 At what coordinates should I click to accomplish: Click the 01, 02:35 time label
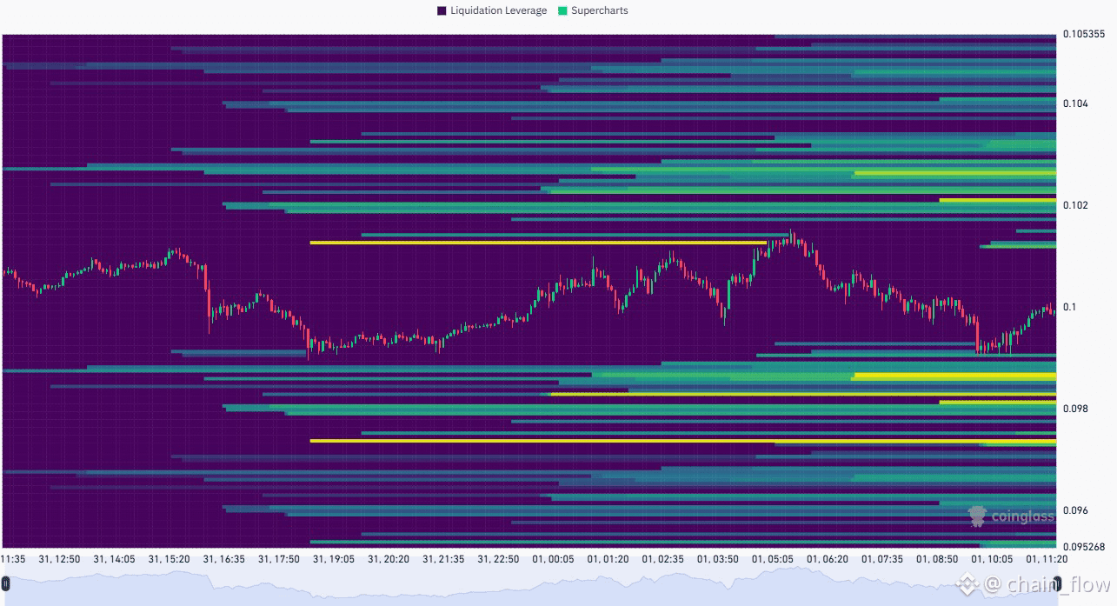663,559
